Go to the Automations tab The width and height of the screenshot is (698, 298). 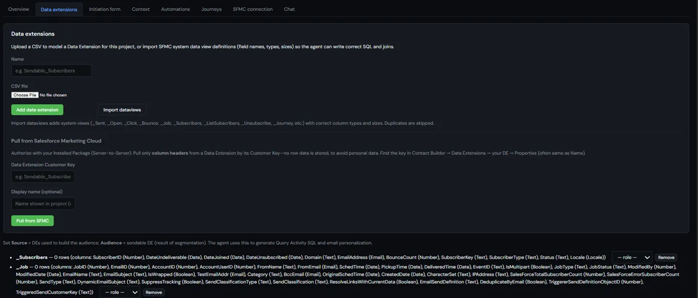coord(176,9)
